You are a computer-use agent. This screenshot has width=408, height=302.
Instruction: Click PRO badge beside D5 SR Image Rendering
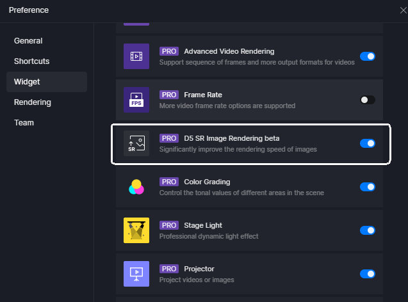[169, 138]
